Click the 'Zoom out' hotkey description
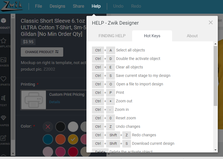The image size is (223, 159). pyautogui.click(x=124, y=101)
